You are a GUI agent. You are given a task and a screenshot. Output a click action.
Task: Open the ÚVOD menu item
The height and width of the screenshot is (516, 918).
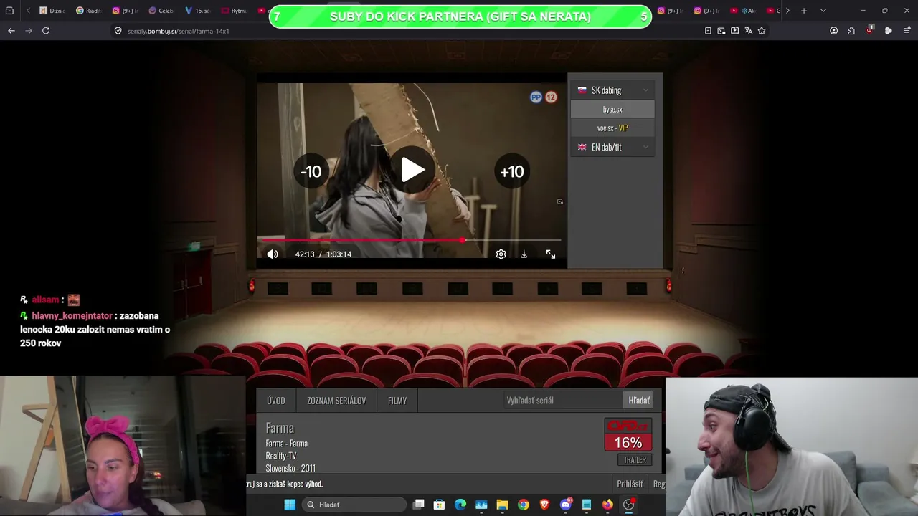click(x=276, y=401)
